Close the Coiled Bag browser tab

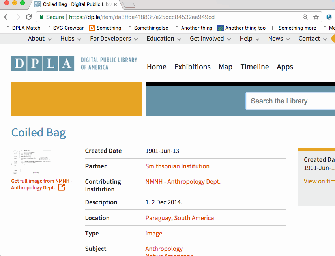[115, 4]
